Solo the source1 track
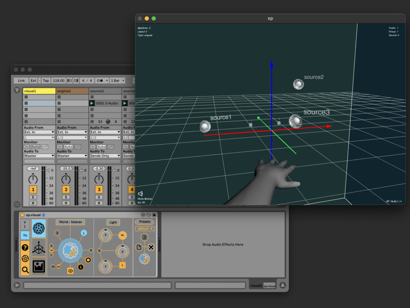Screen dimensions: 410x308 click(99, 197)
